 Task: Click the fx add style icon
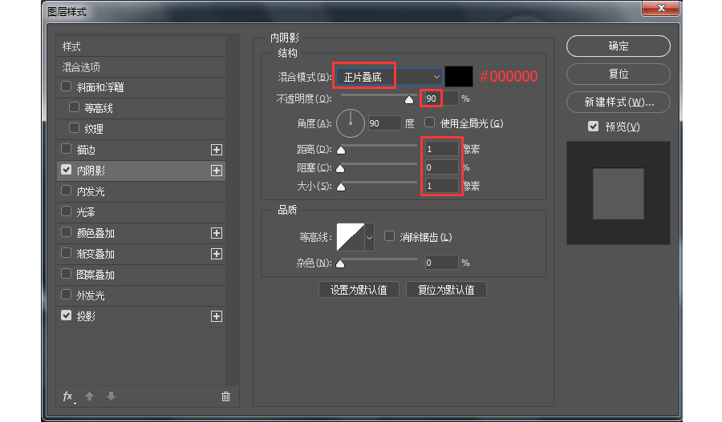[68, 396]
